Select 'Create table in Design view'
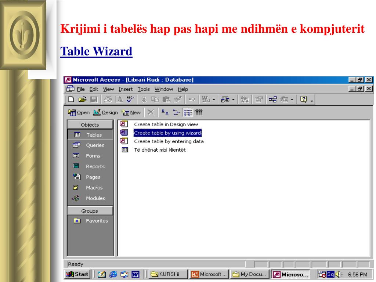The width and height of the screenshot is (376, 282). click(x=166, y=124)
